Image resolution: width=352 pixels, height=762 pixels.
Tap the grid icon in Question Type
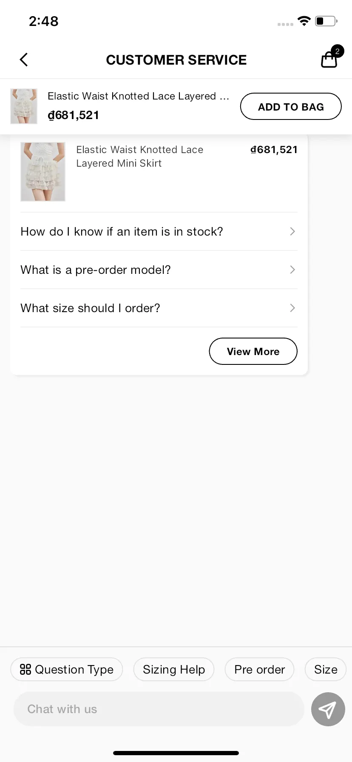point(26,669)
